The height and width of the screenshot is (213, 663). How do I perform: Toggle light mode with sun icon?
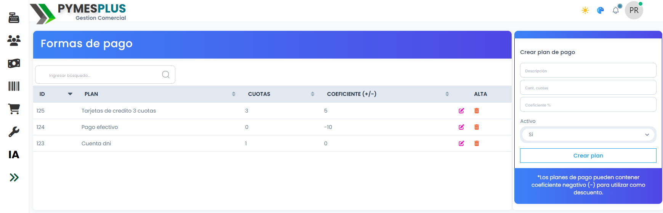click(585, 10)
